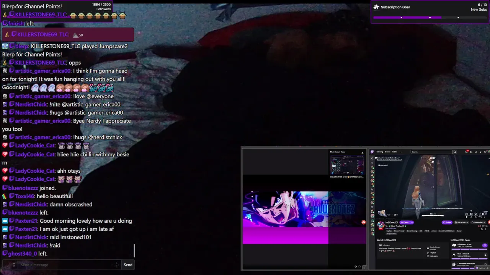Click the '6 / 10 New Subs' text
490x275 pixels.
pyautogui.click(x=479, y=7)
